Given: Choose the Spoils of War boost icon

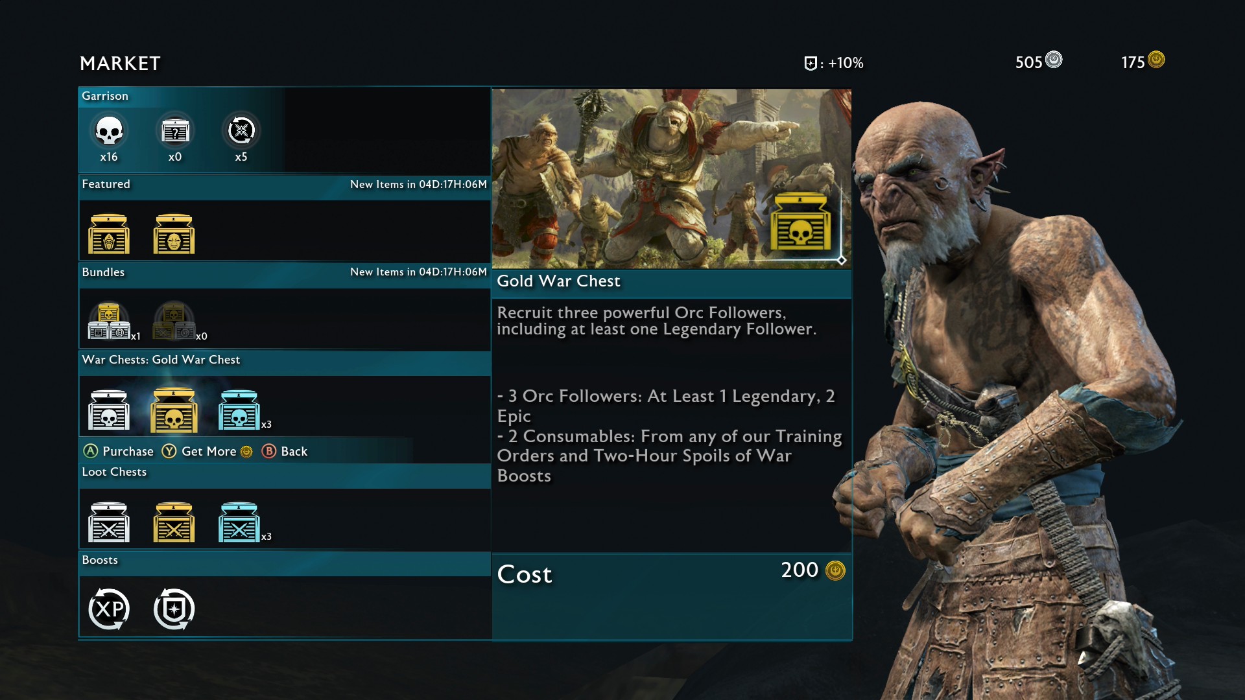Looking at the screenshot, I should point(174,609).
